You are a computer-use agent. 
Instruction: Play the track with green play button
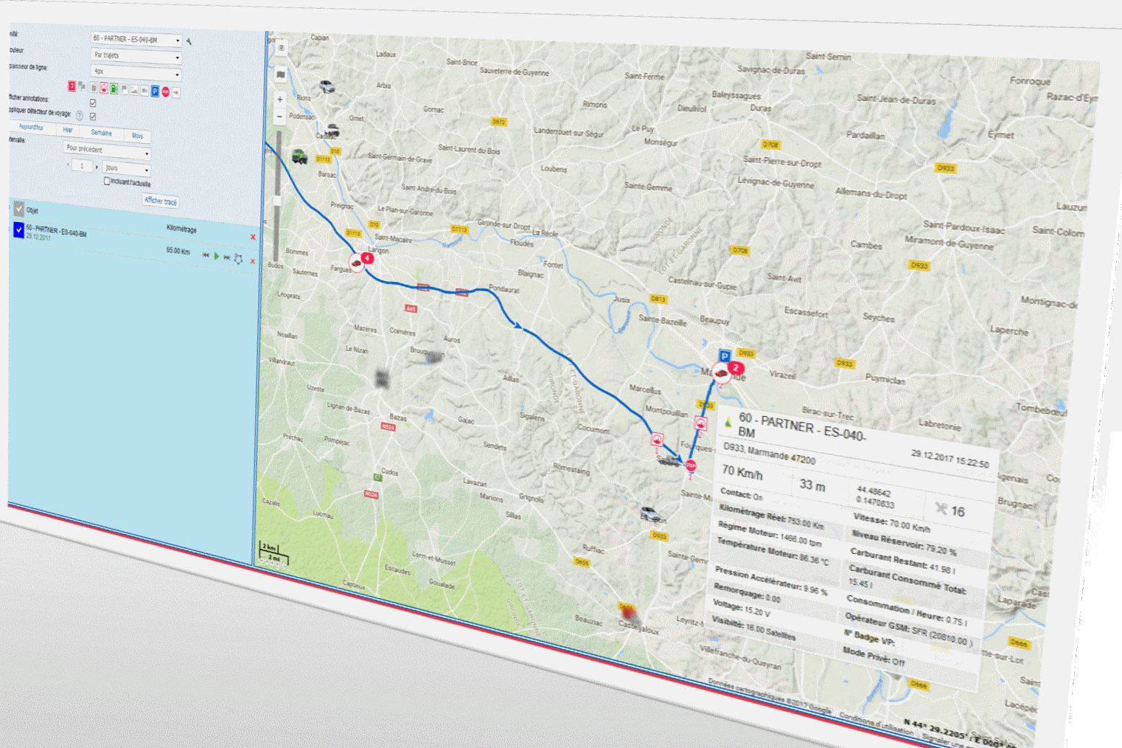tap(216, 256)
